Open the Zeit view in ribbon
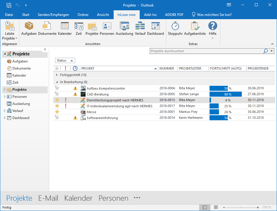277x211 pixels. click(x=79, y=29)
